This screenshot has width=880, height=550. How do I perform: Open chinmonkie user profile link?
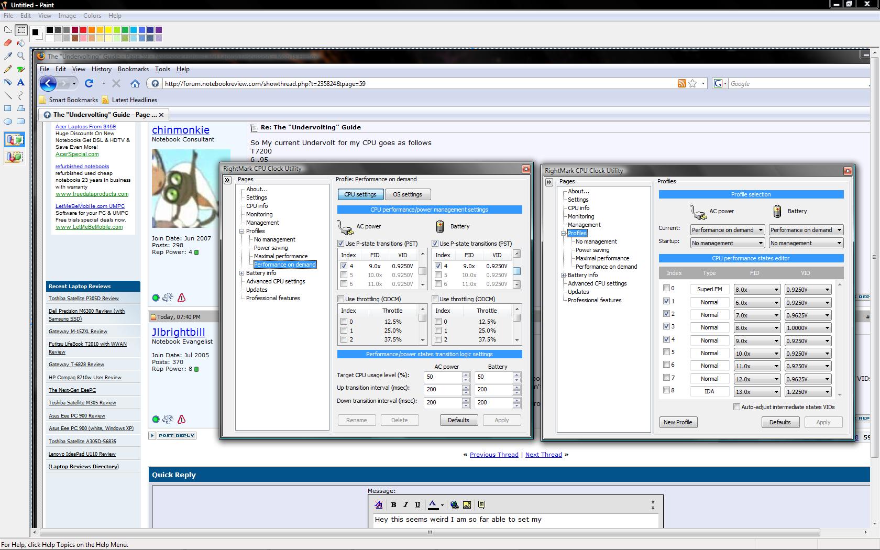pyautogui.click(x=181, y=130)
